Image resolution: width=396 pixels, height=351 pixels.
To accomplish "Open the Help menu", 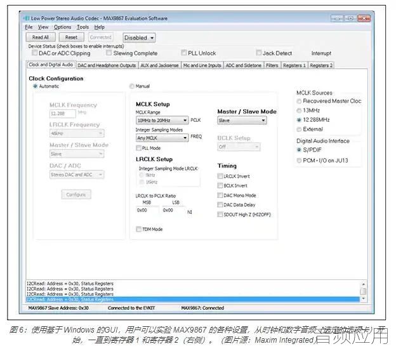I will tap(99, 27).
